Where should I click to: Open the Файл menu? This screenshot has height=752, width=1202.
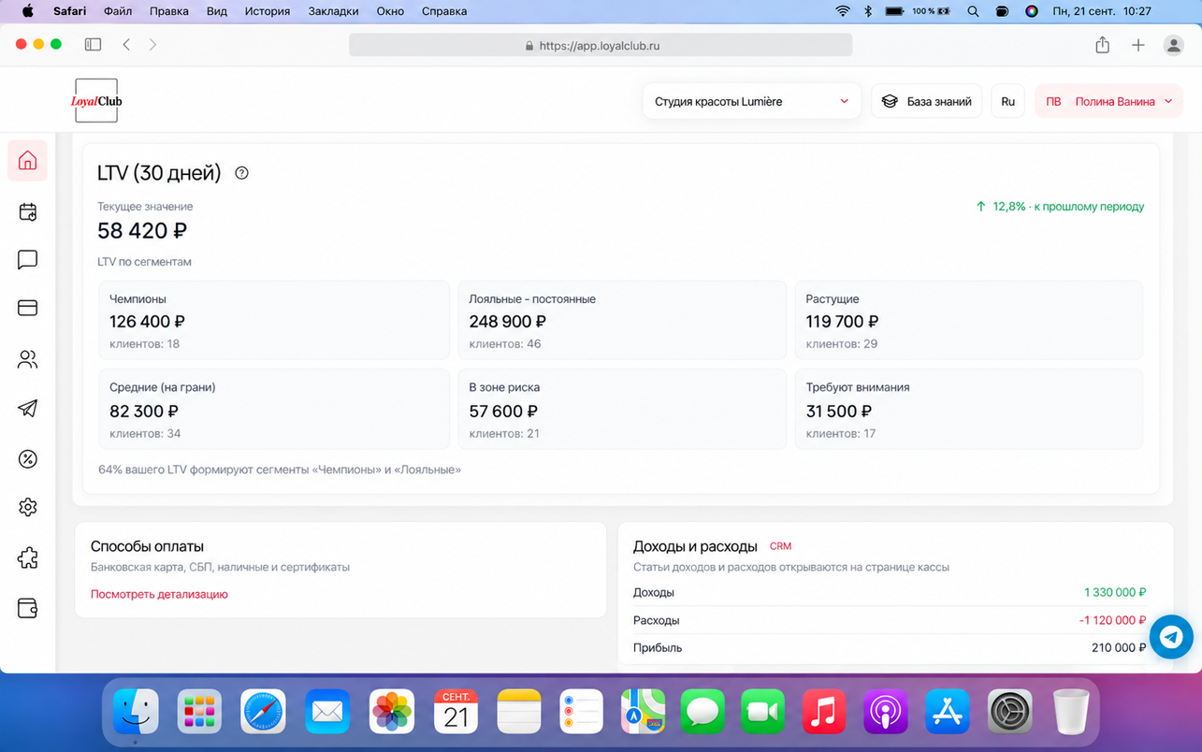[x=118, y=11]
